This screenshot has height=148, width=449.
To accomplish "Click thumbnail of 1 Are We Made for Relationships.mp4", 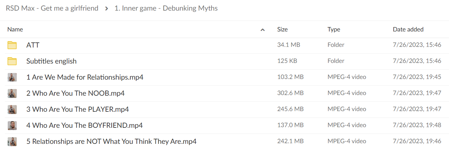I will pos(12,77).
